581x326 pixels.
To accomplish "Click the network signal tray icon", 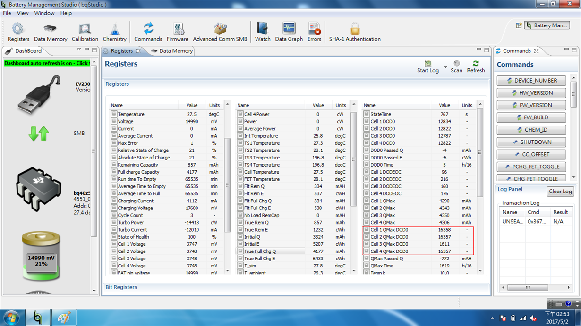I will tap(523, 318).
